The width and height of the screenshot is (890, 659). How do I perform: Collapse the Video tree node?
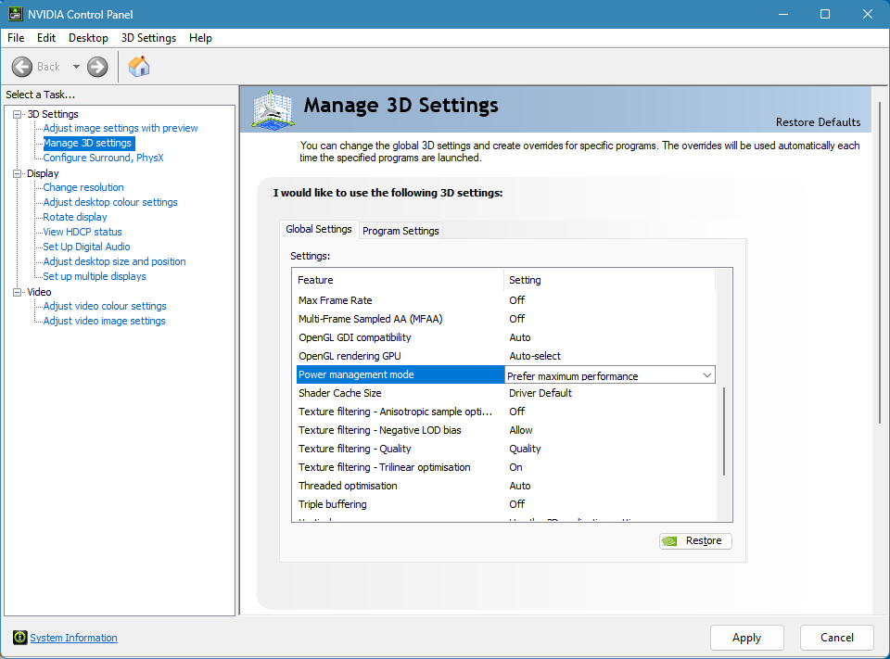point(17,292)
